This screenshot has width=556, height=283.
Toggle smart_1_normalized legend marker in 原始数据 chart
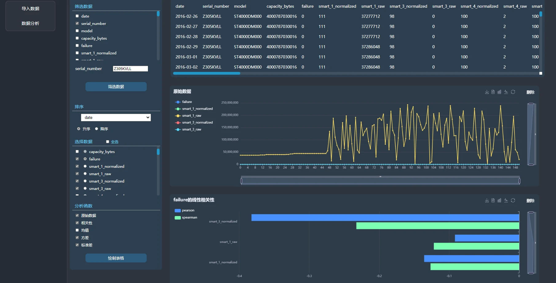click(178, 109)
